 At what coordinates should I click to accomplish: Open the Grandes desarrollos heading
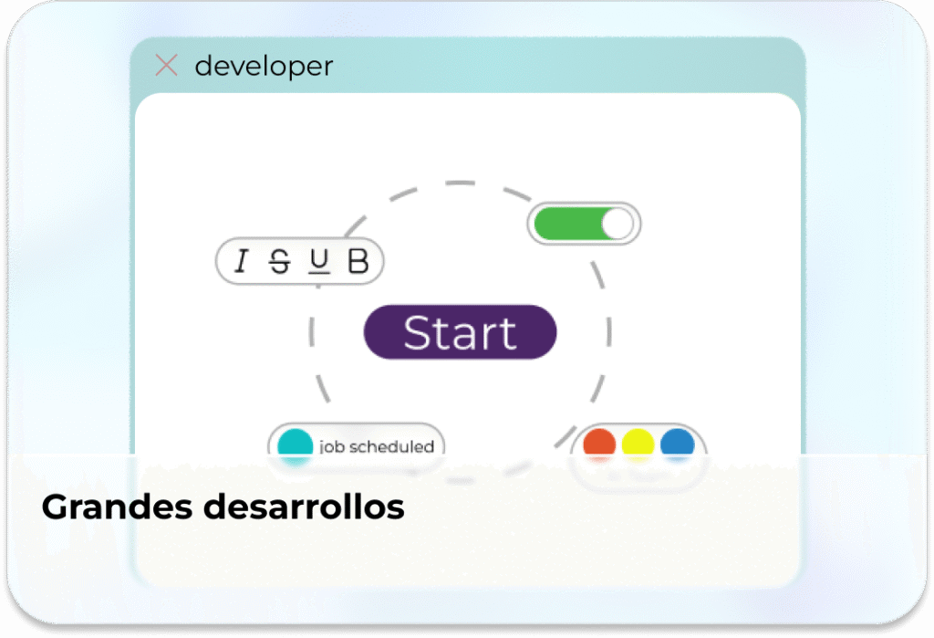click(223, 507)
